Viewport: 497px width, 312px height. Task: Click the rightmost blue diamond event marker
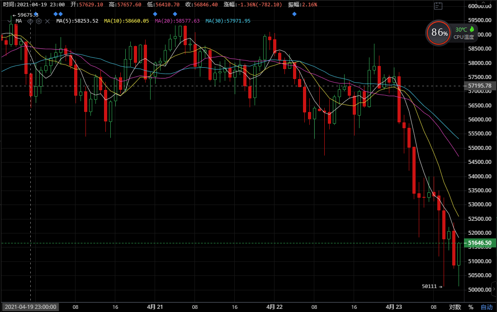click(294, 14)
